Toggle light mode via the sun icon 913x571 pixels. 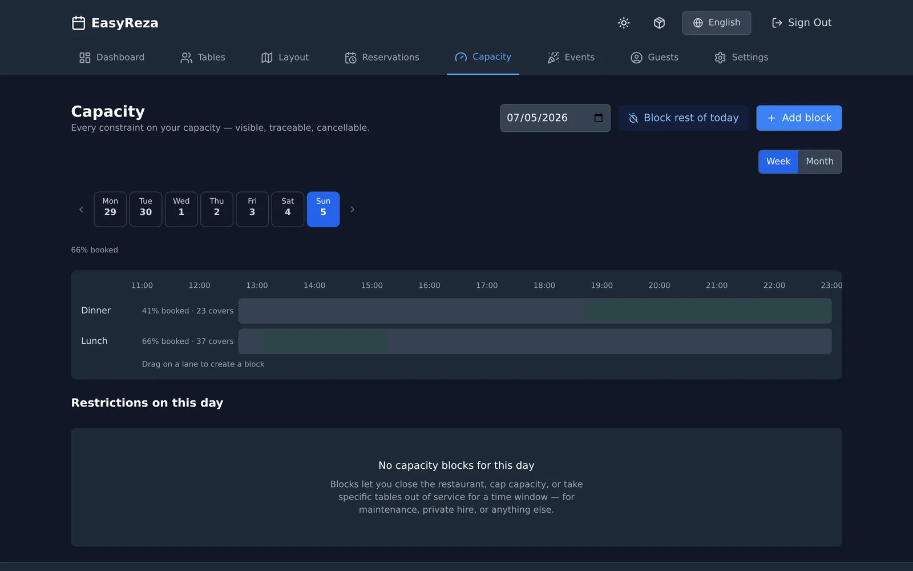[x=624, y=23]
